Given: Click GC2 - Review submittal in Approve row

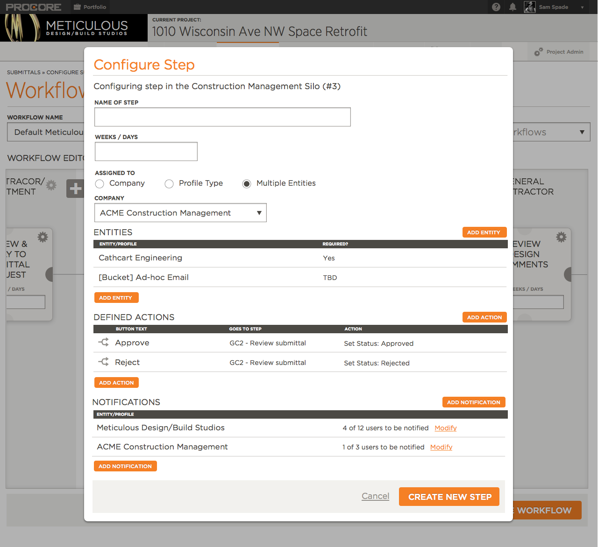Looking at the screenshot, I should (268, 343).
